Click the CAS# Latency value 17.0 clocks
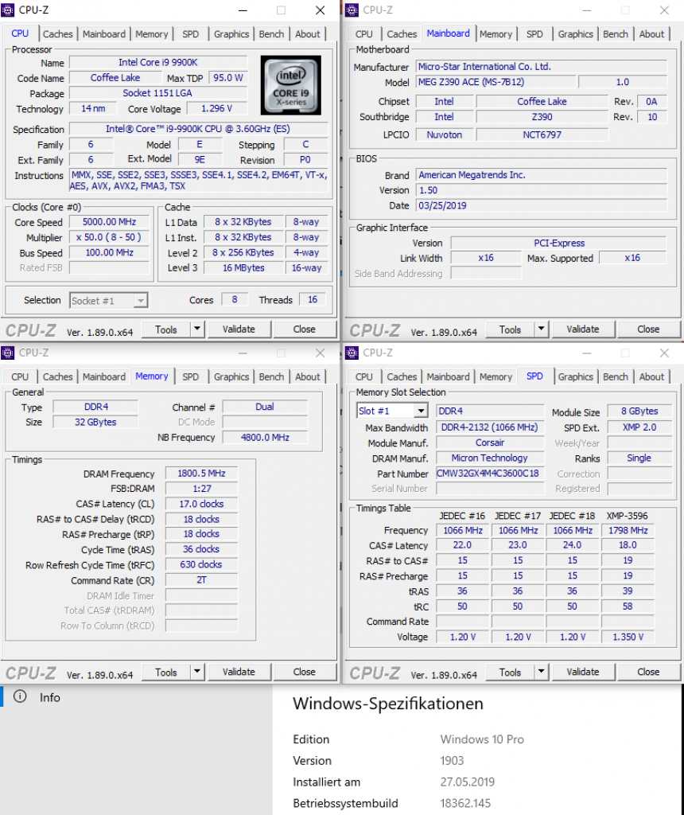The width and height of the screenshot is (684, 815). tap(201, 504)
